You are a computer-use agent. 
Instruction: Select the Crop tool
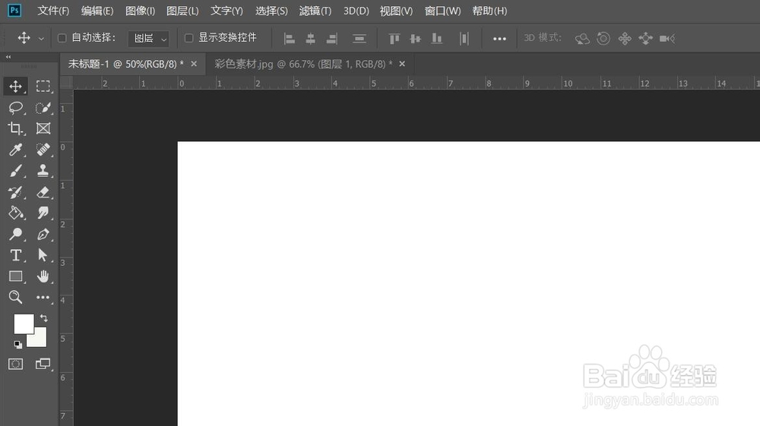click(15, 128)
